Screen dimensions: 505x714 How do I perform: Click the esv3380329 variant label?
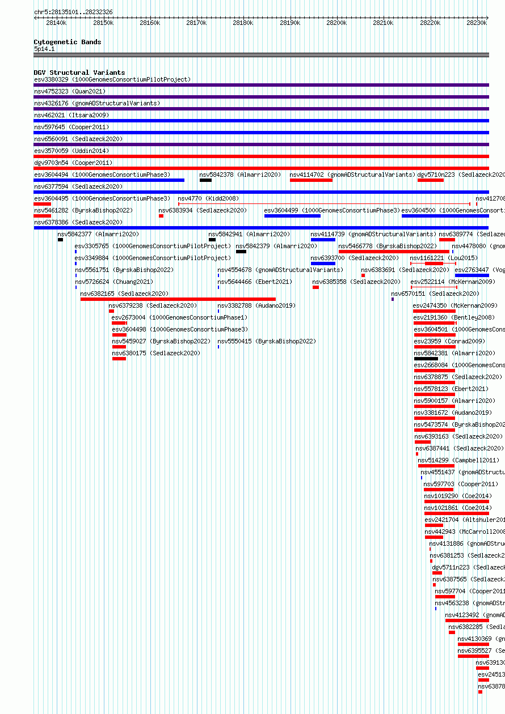112,79
